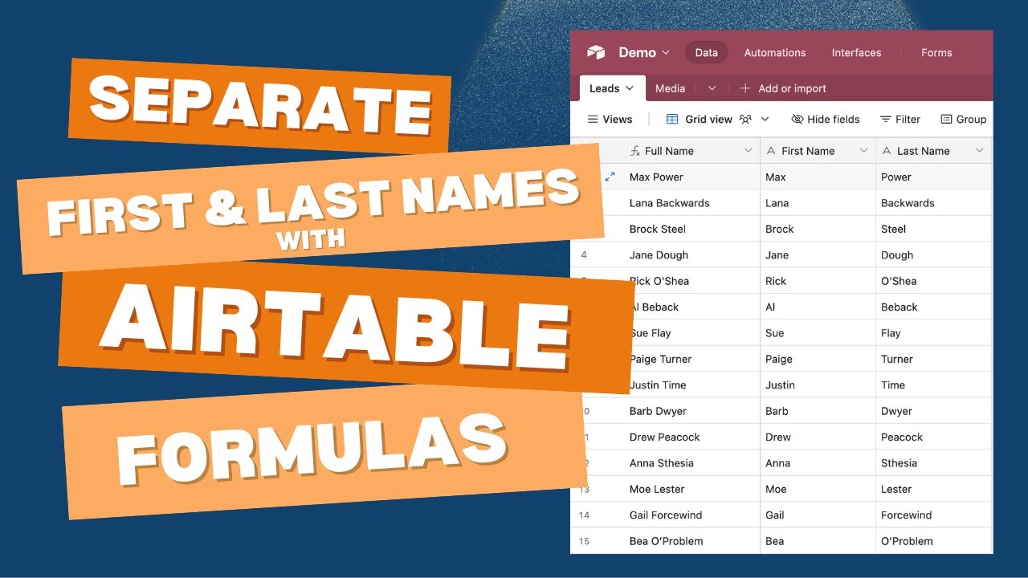Screen dimensions: 1028x578
Task: Click the first name cell Bea
Action: click(x=818, y=541)
